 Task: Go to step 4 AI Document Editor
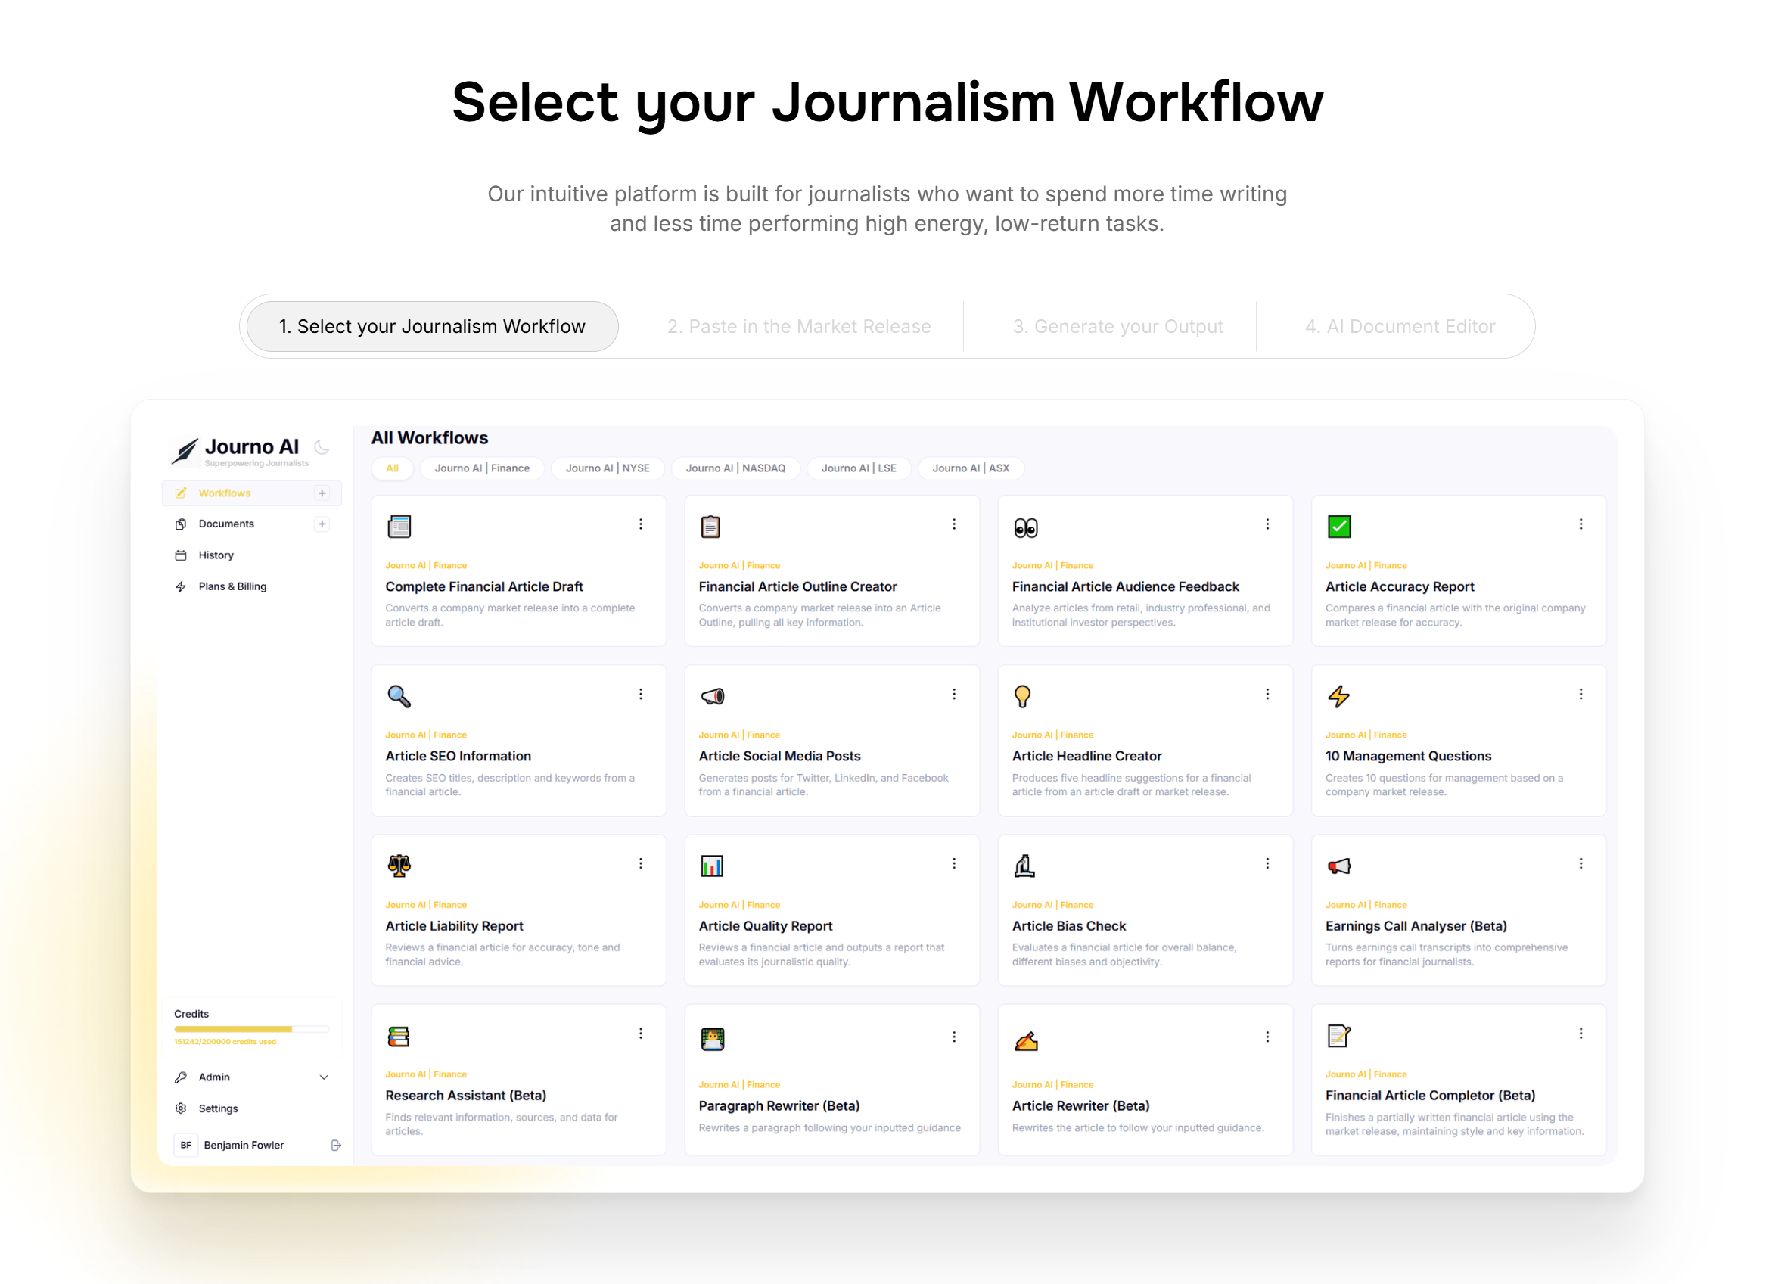(1400, 326)
